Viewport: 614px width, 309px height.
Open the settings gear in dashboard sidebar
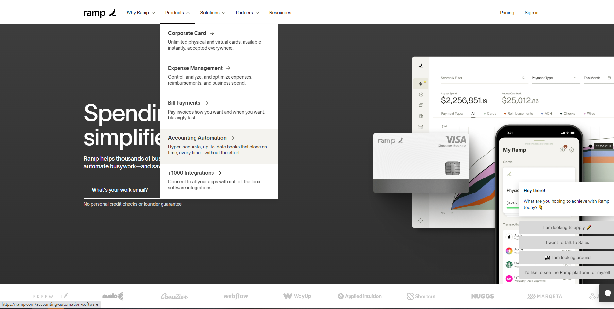(421, 221)
